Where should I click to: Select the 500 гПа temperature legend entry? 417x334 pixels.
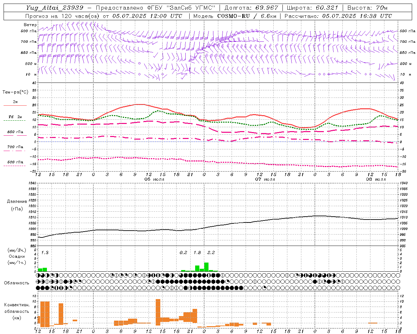[15, 162]
